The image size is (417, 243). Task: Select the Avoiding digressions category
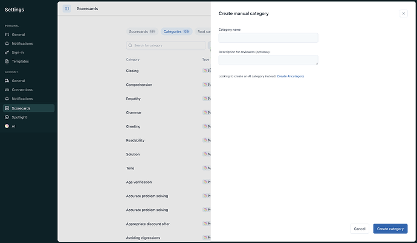click(143, 238)
